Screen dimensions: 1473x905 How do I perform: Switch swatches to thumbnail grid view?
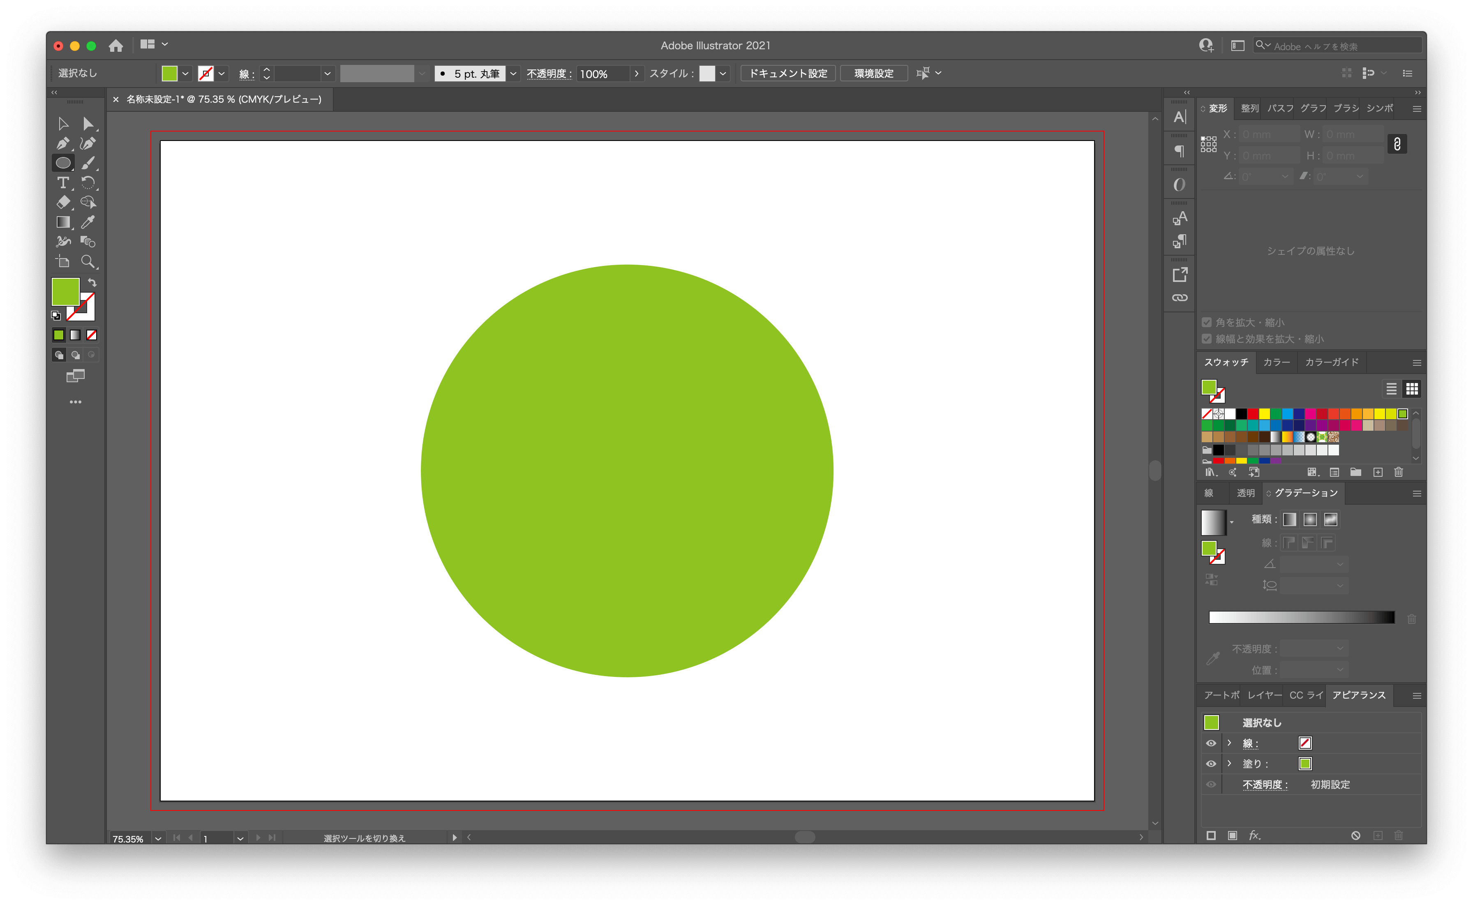pyautogui.click(x=1411, y=389)
